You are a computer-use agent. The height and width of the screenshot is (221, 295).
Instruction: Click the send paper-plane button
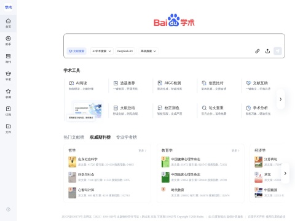[x=278, y=51]
